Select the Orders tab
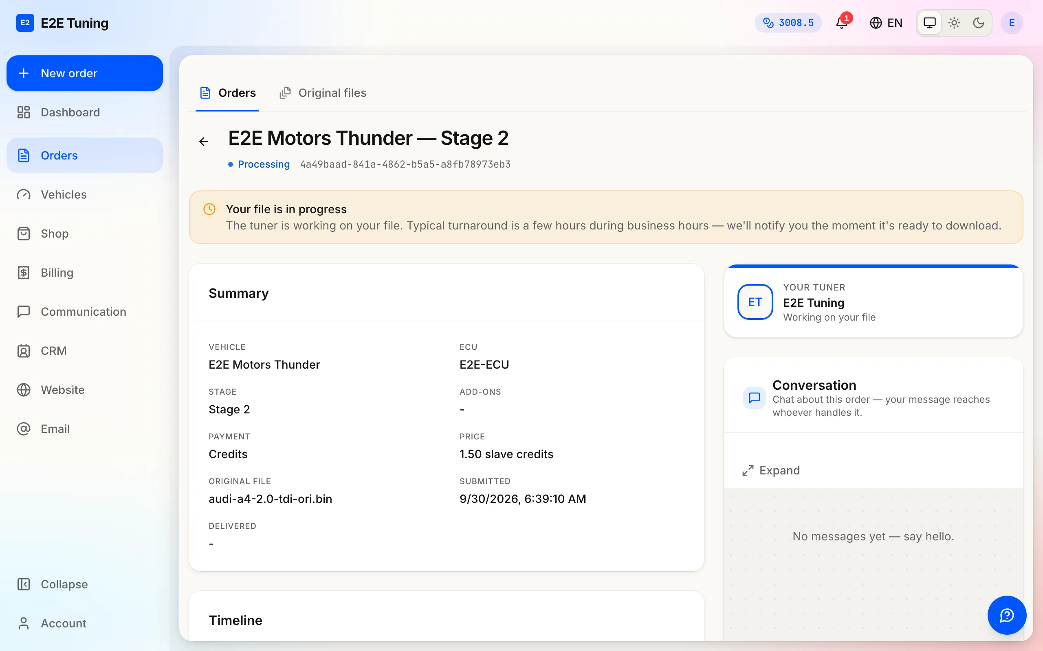Viewport: 1043px width, 651px height. [228, 93]
